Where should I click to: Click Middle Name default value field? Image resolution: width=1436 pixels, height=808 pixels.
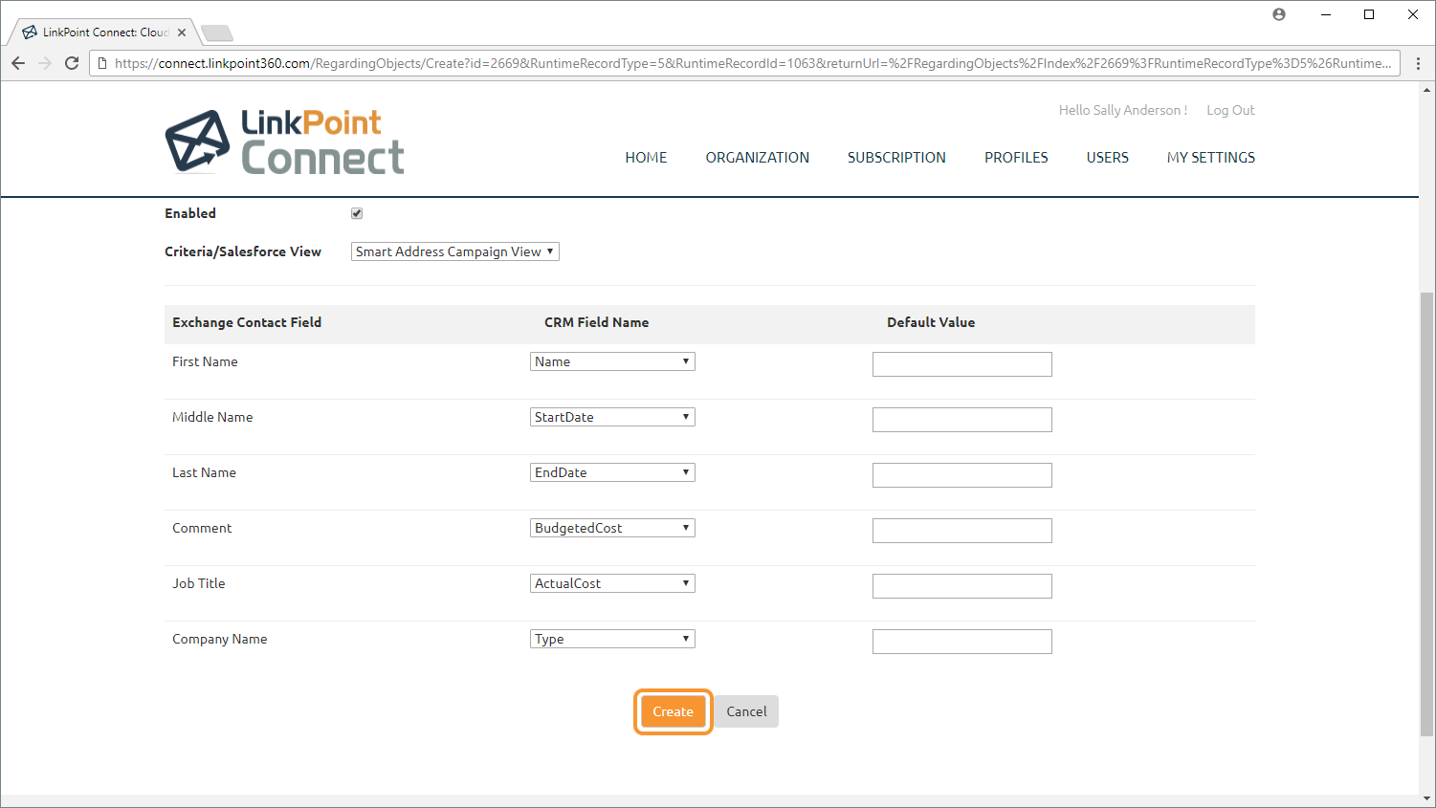962,420
